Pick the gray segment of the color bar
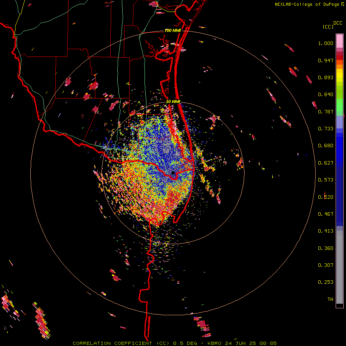 point(339,267)
